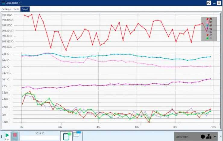Viewport: 223px width, 141px height.
Task: Switch to the Table tab
Action: (16, 9)
